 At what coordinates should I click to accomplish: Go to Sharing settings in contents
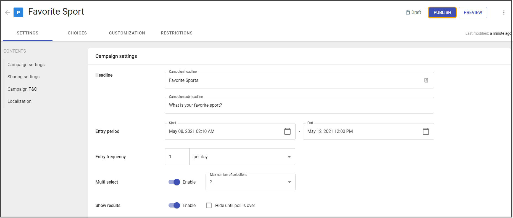23,77
